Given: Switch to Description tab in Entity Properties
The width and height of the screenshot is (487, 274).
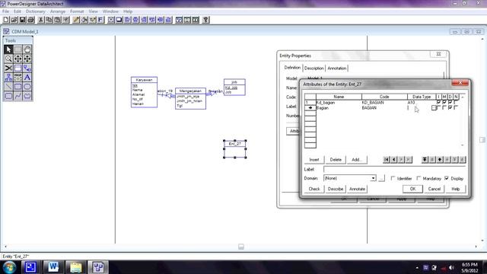Looking at the screenshot, I should pos(314,68).
